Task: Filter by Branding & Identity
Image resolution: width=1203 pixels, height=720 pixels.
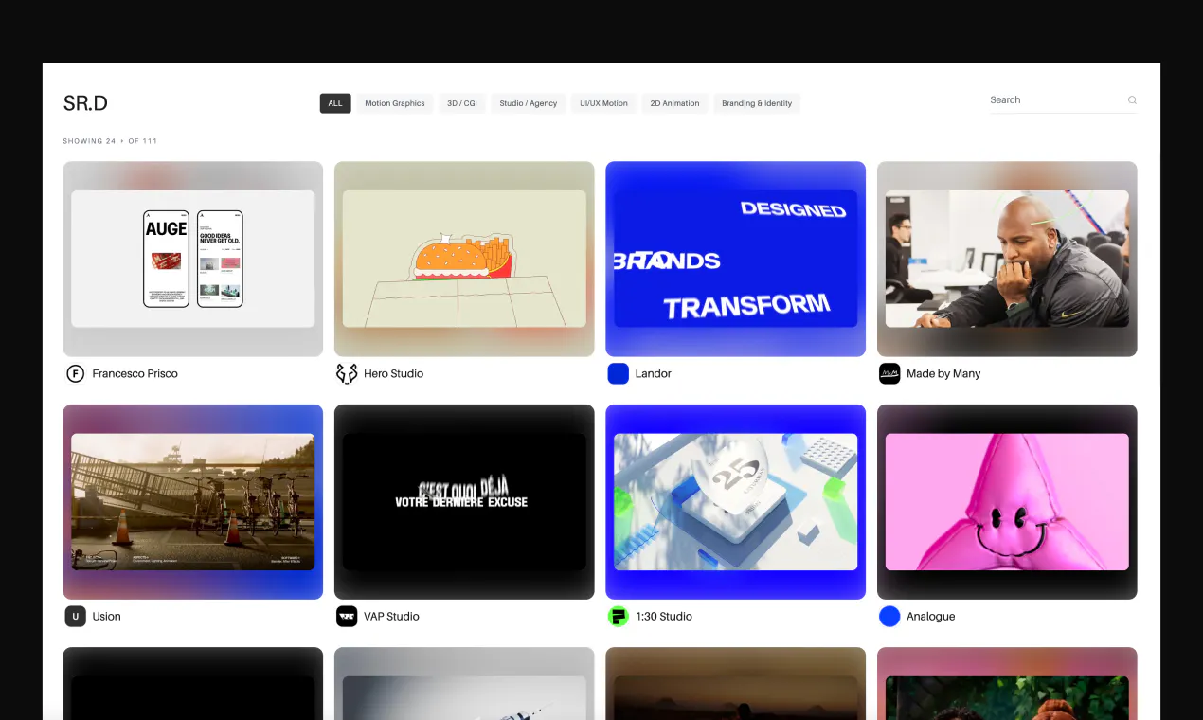Action: (757, 103)
